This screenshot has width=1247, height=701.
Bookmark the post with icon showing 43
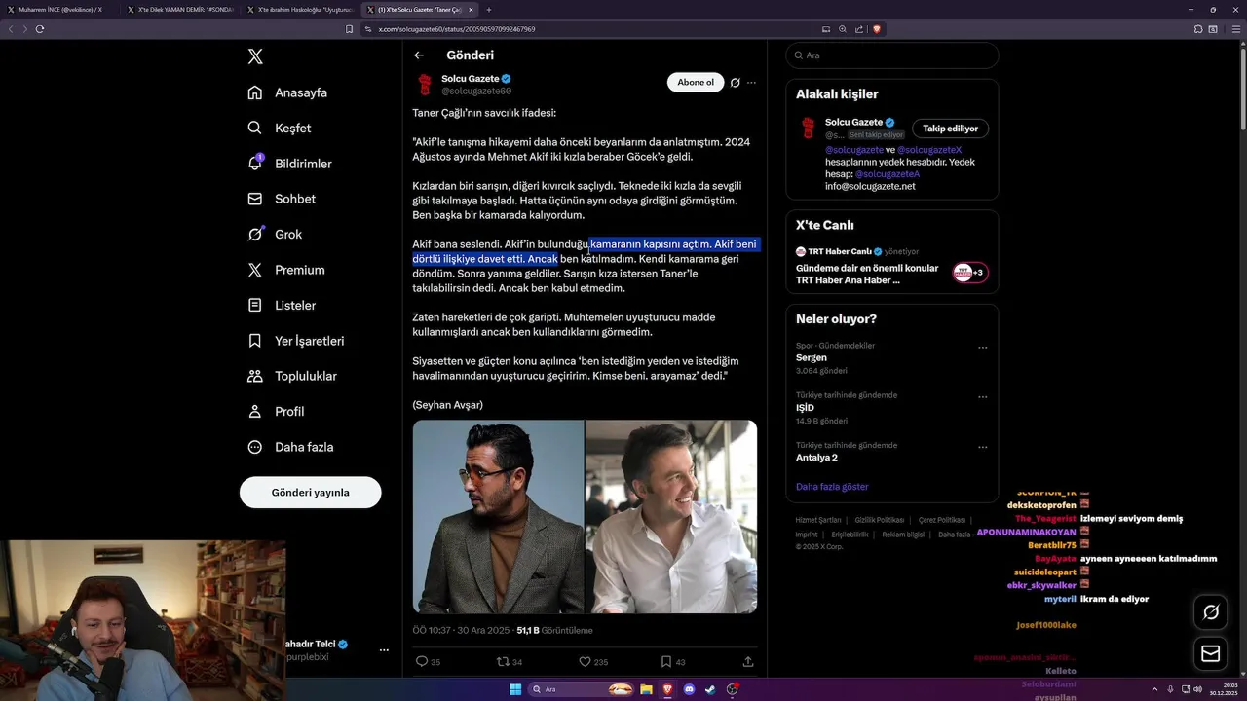(x=666, y=661)
